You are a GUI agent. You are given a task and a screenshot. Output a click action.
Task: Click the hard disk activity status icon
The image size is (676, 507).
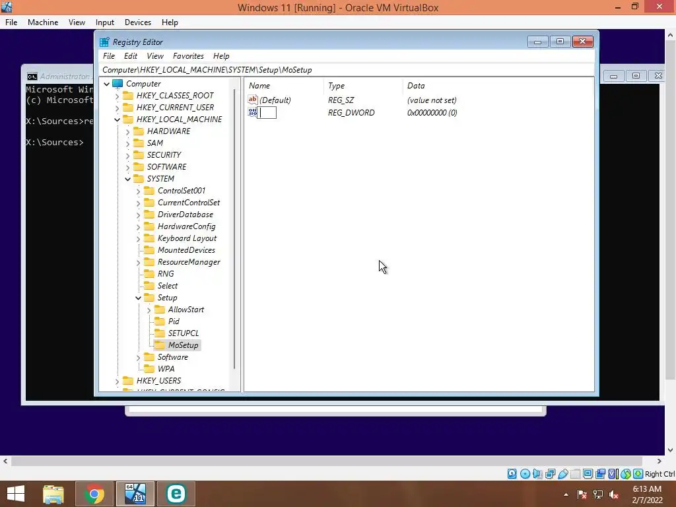pos(512,474)
